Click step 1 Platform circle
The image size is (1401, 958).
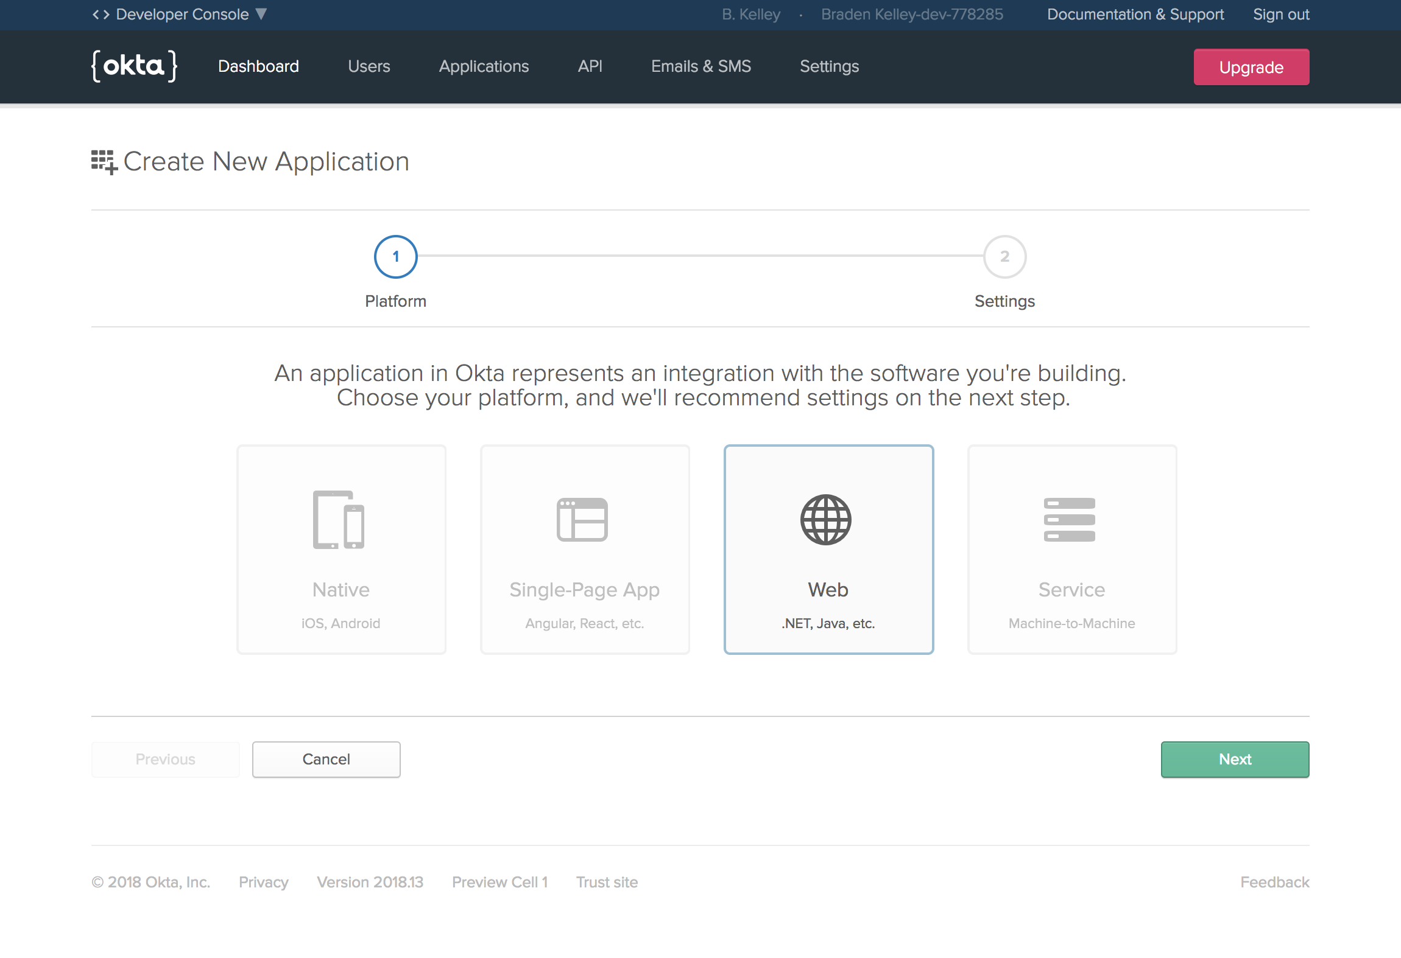point(396,257)
